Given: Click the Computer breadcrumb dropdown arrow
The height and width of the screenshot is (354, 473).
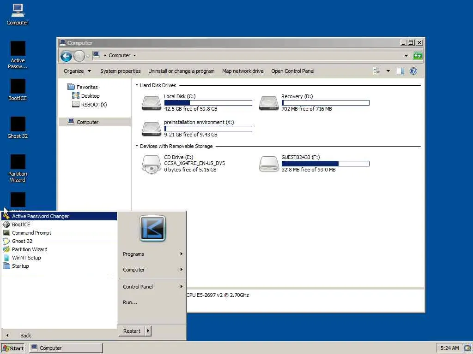Looking at the screenshot, I should click(134, 56).
